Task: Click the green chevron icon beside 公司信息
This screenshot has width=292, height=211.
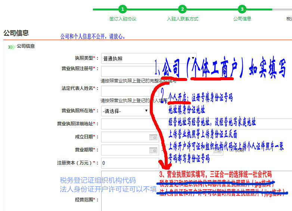Action: [x=12, y=47]
